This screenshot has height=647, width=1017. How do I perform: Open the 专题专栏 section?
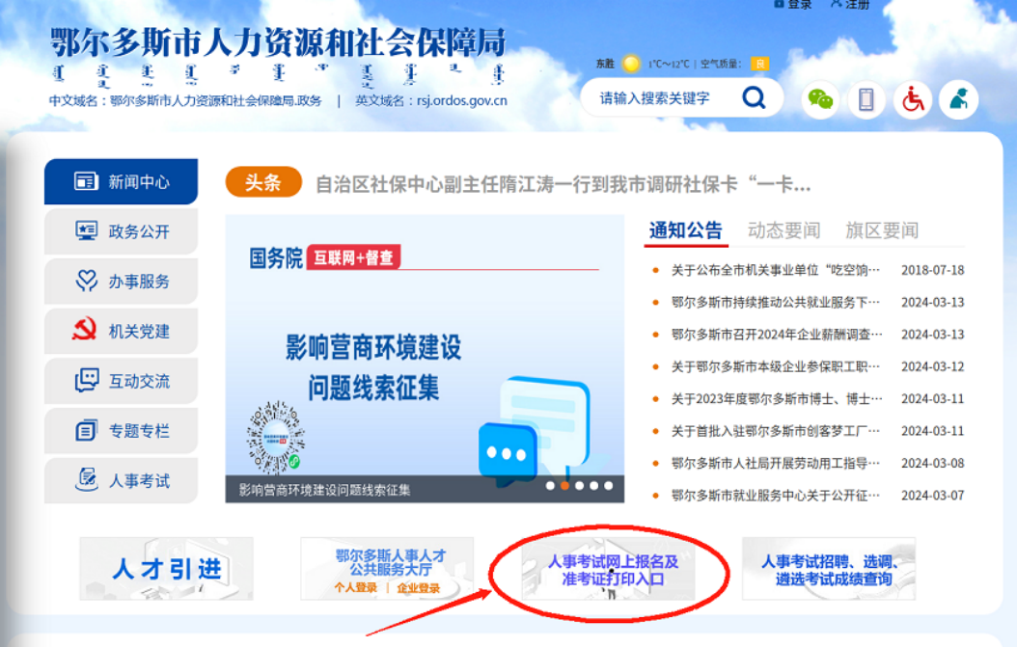(121, 430)
